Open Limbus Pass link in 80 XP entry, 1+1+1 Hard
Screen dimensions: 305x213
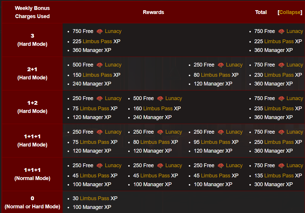click(155, 142)
